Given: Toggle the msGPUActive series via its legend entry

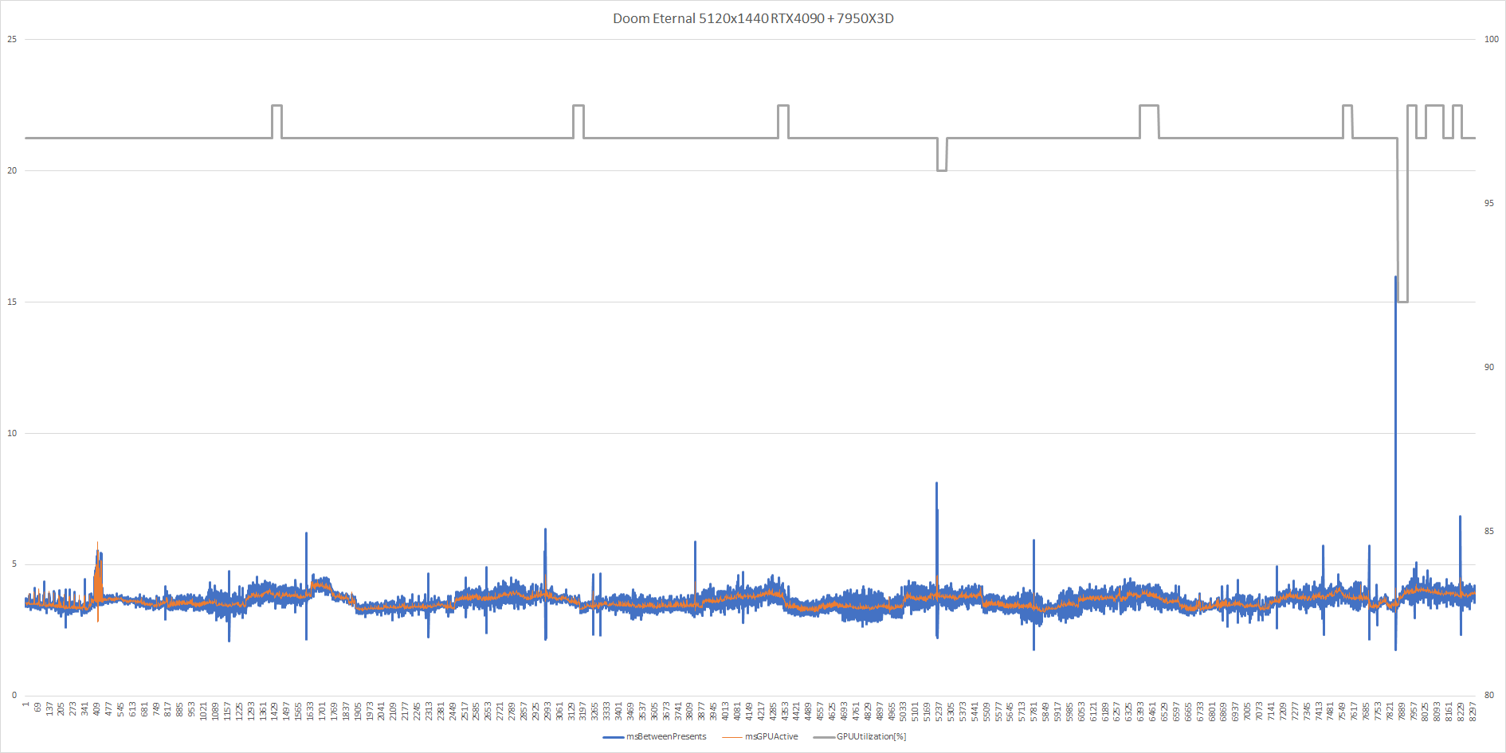Looking at the screenshot, I should (771, 736).
